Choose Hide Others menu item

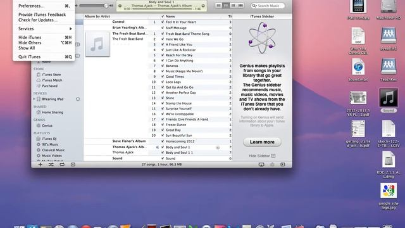tap(44, 42)
